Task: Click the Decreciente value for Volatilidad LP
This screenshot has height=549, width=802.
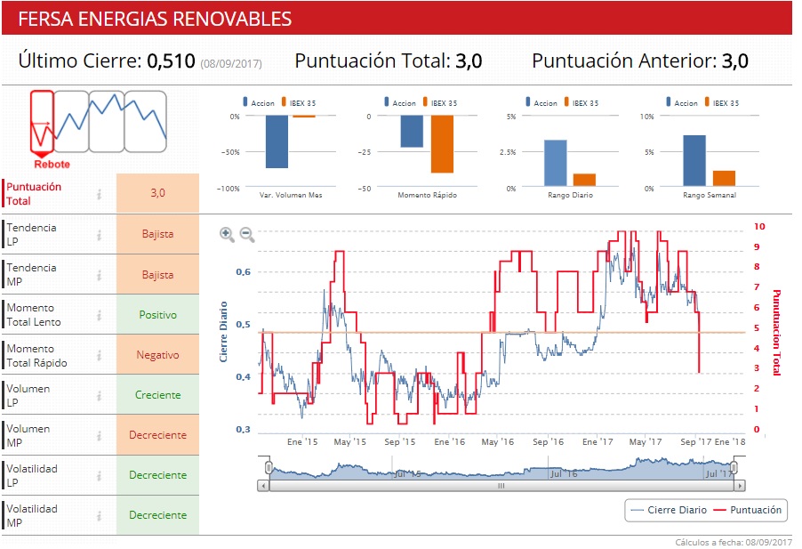Action: point(157,475)
